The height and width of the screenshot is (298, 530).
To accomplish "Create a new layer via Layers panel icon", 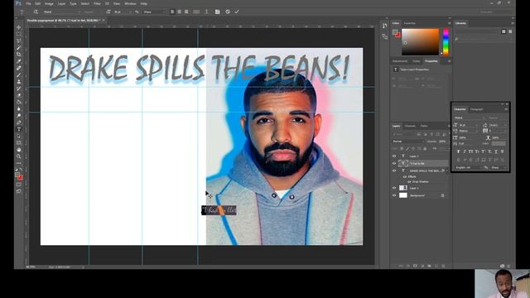I will [x=436, y=266].
